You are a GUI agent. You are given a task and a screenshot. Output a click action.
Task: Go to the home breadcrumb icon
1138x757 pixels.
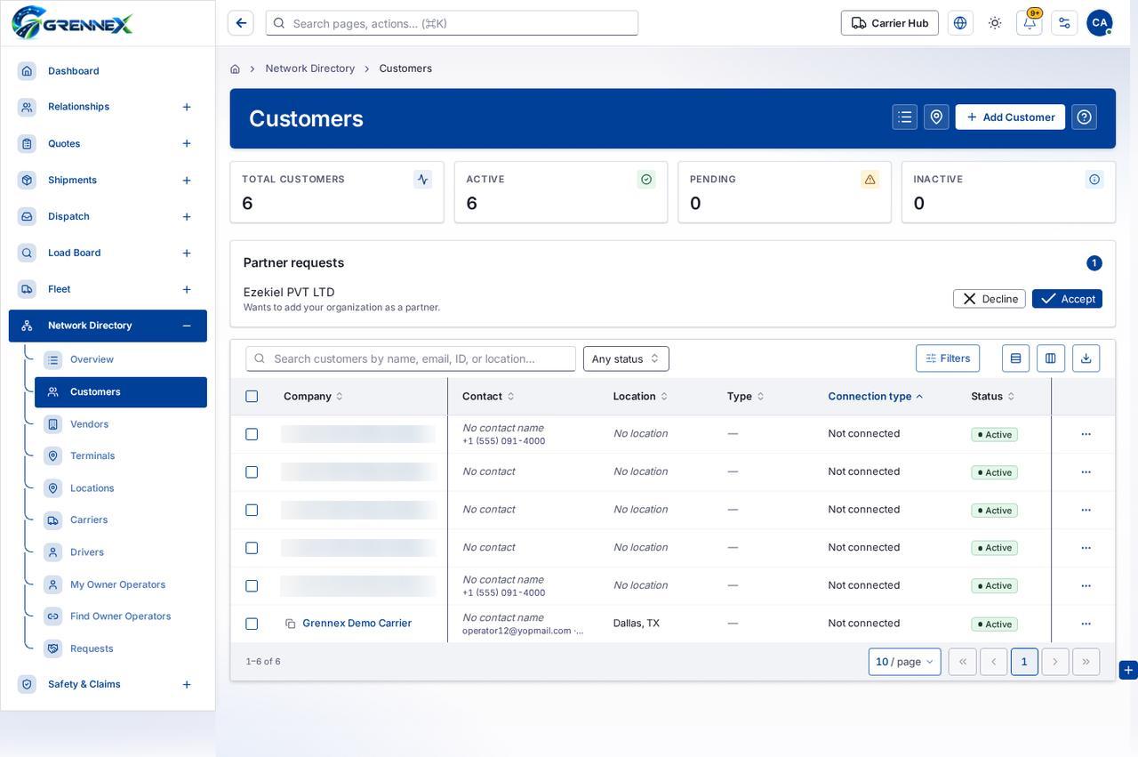(235, 68)
